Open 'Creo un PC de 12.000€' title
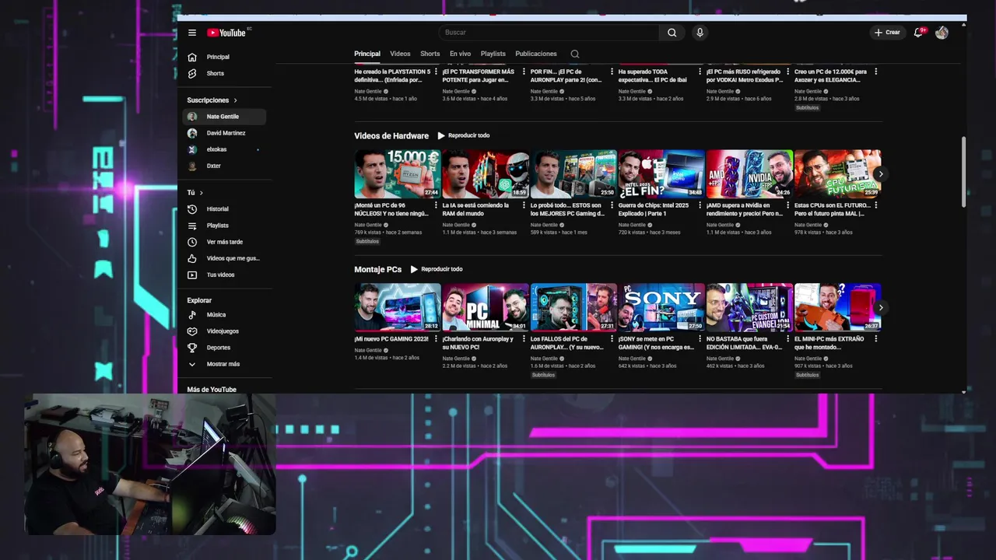 tap(832, 75)
